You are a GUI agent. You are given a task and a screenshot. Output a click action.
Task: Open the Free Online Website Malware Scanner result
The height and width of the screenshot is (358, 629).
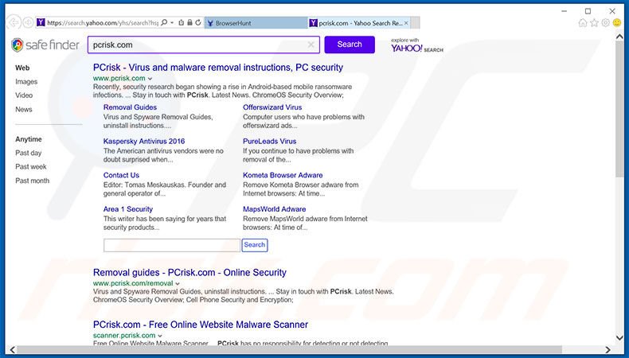201,325
